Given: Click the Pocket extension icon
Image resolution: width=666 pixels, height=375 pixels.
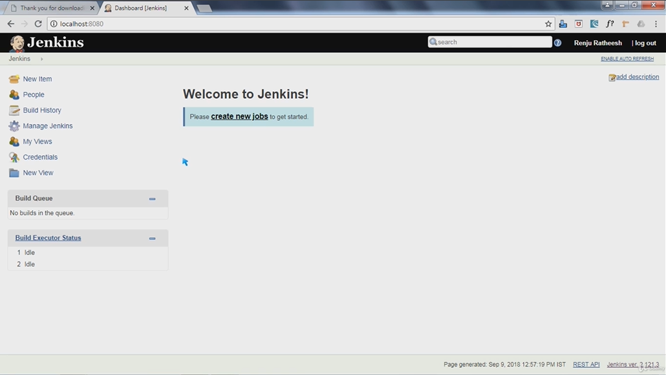Looking at the screenshot, I should (x=579, y=24).
